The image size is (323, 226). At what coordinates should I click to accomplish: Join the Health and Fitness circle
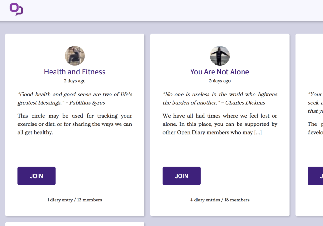[x=37, y=176]
